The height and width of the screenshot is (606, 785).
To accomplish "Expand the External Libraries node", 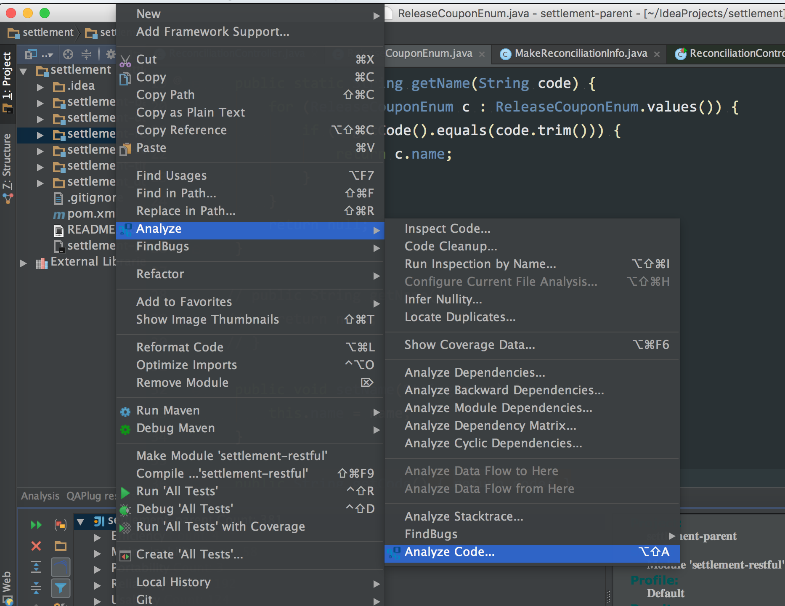I will tap(24, 263).
